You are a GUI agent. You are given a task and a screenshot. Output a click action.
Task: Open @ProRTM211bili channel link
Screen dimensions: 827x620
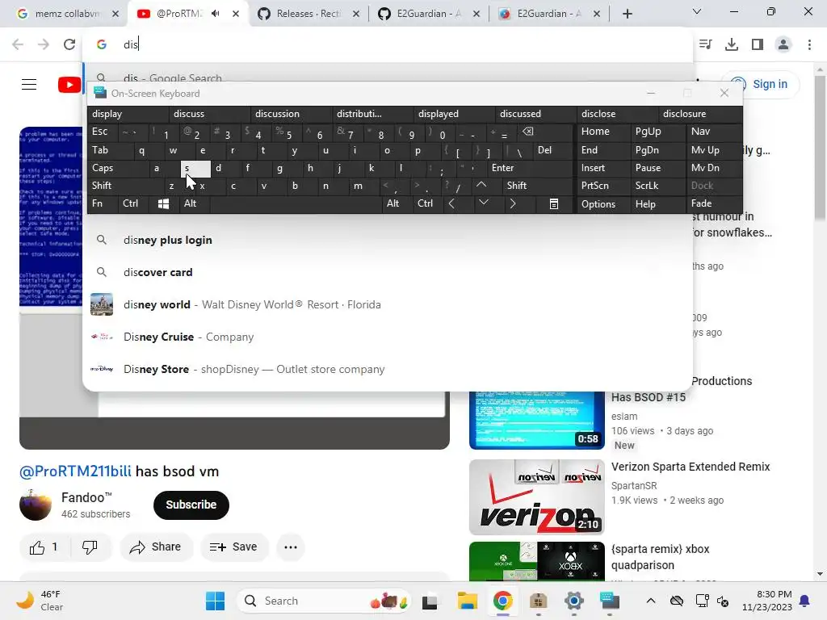coord(75,471)
